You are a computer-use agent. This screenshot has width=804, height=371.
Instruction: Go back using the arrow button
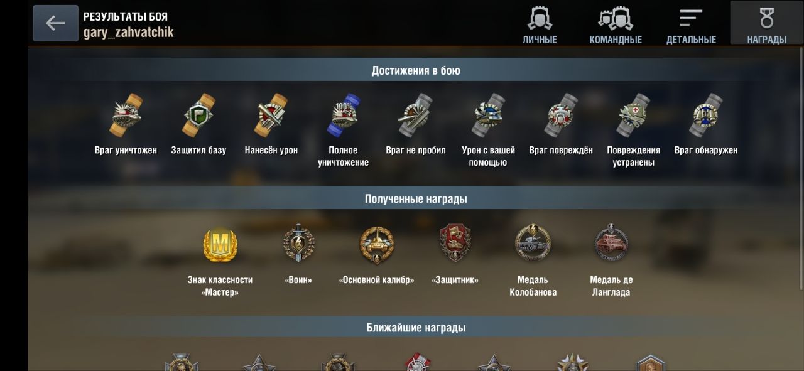coord(55,23)
